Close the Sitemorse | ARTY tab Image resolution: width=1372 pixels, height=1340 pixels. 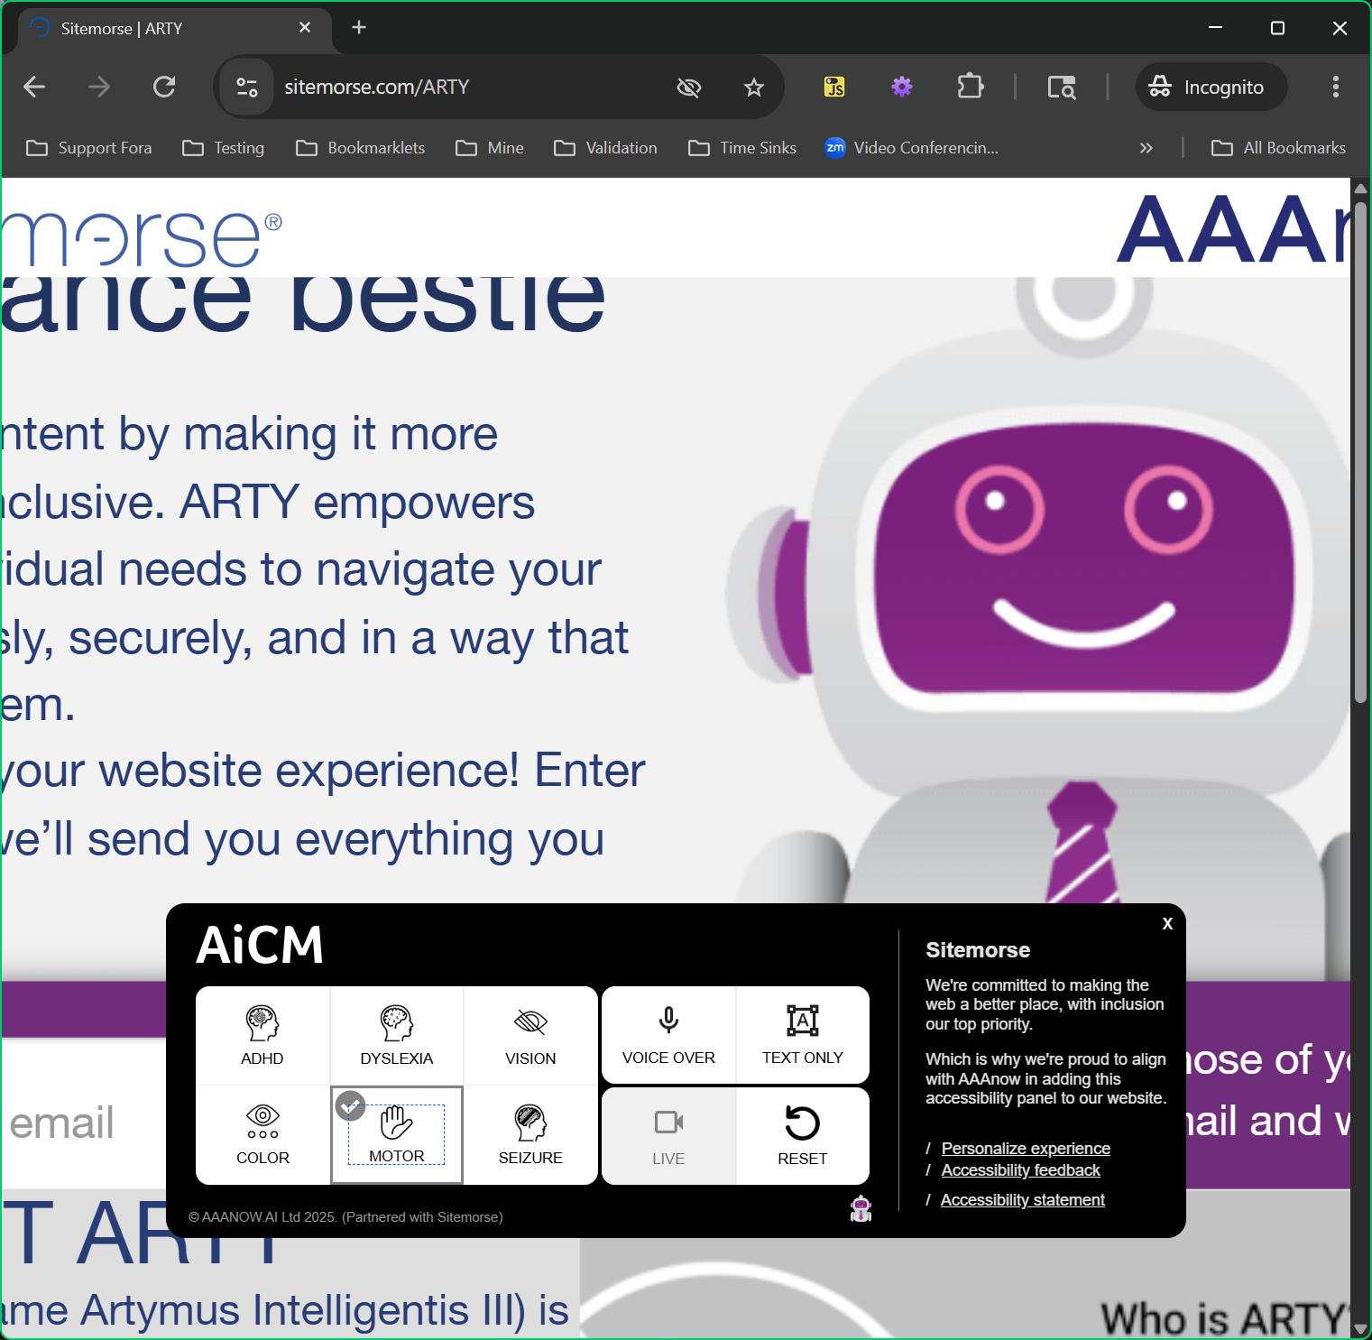click(x=305, y=28)
